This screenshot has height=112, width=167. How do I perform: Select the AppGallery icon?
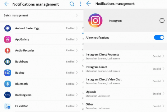[x=7, y=40]
